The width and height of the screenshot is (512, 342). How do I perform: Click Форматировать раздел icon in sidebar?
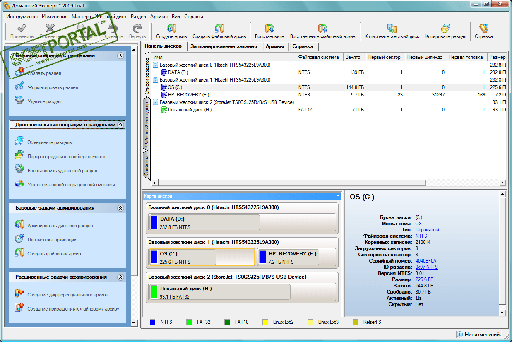tap(19, 87)
